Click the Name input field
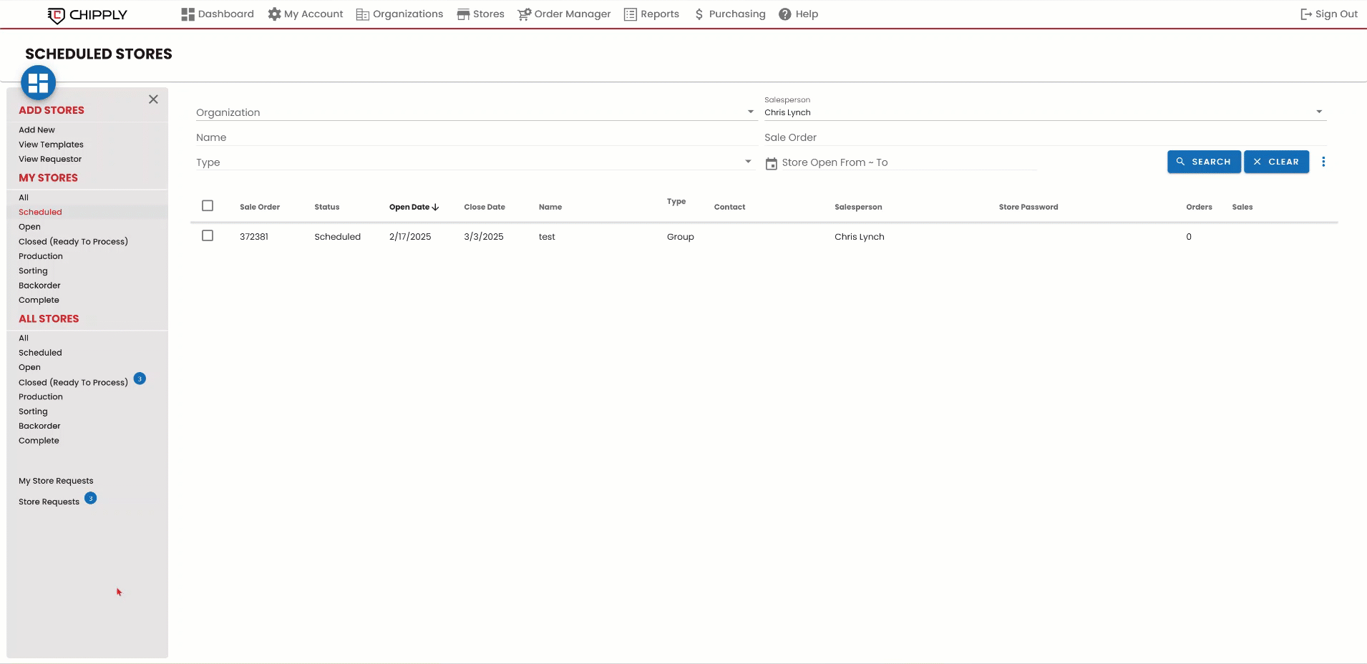Image resolution: width=1367 pixels, height=664 pixels. coord(472,137)
